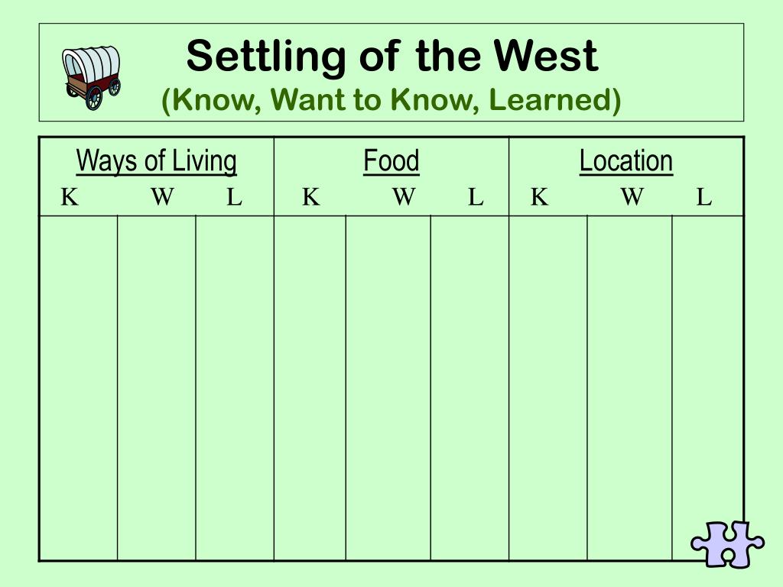Click the K label under Ways of Living
This screenshot has width=783, height=587.
tap(70, 196)
